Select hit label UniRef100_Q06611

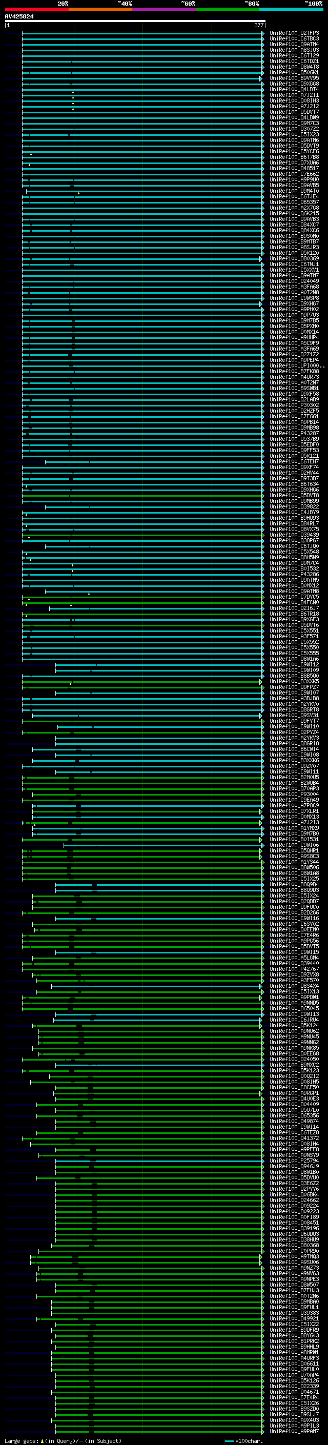coord(294,1363)
